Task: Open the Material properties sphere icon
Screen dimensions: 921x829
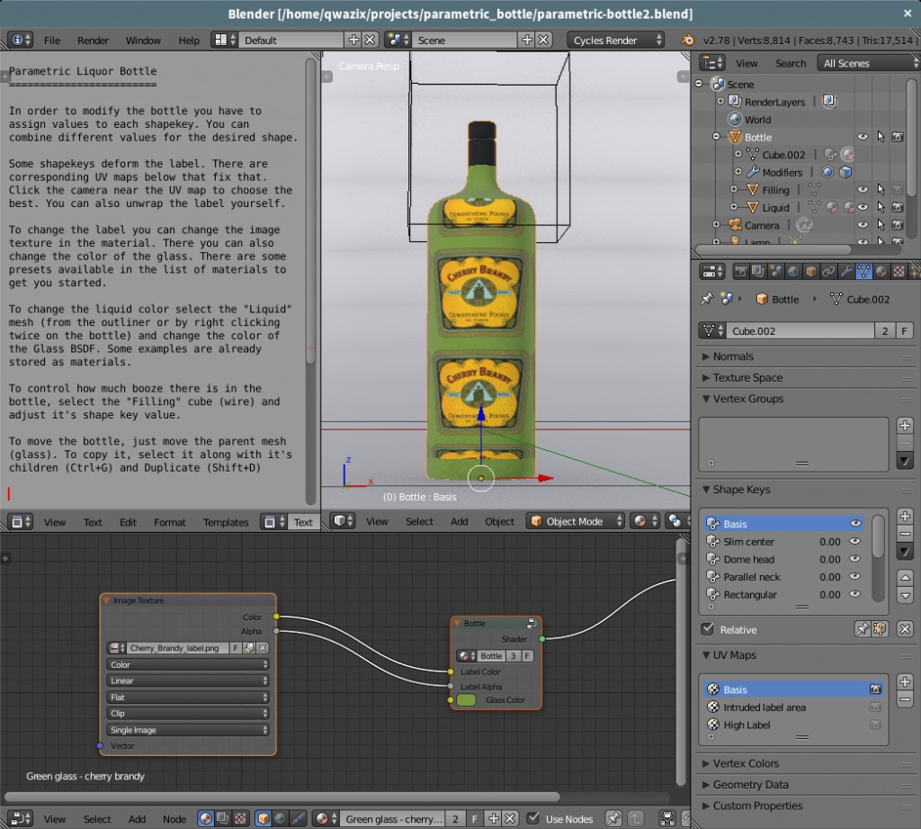Action: coord(883,272)
